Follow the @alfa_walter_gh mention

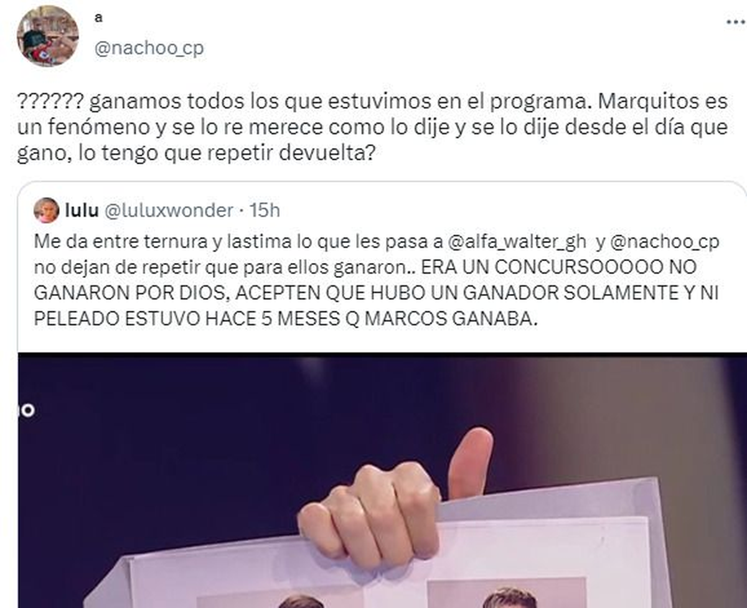pyautogui.click(x=517, y=242)
